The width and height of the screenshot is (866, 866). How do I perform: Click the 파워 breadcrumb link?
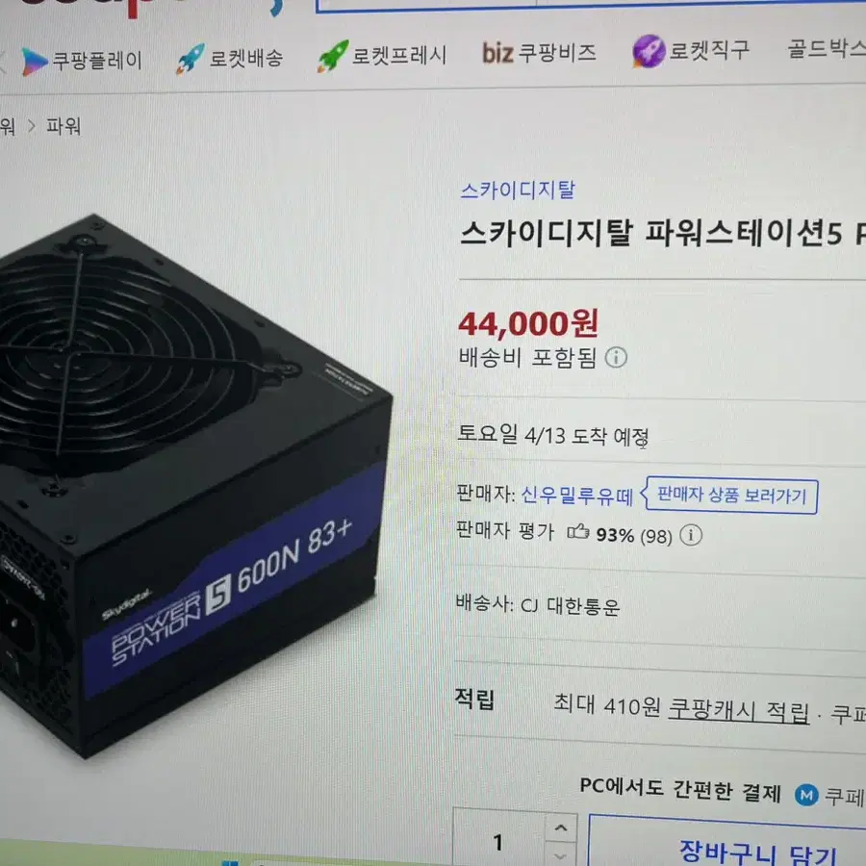[x=64, y=126]
